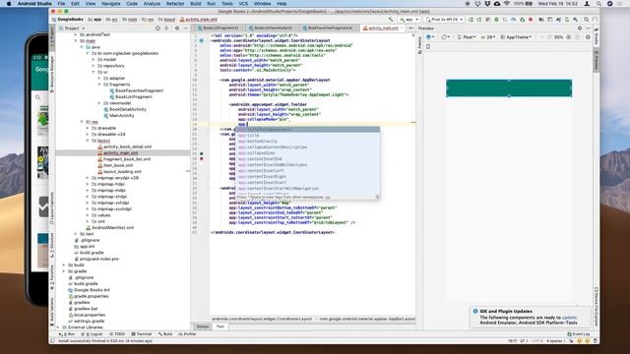Expand the drawable folder
This screenshot has height=354, width=630.
[x=88, y=128]
